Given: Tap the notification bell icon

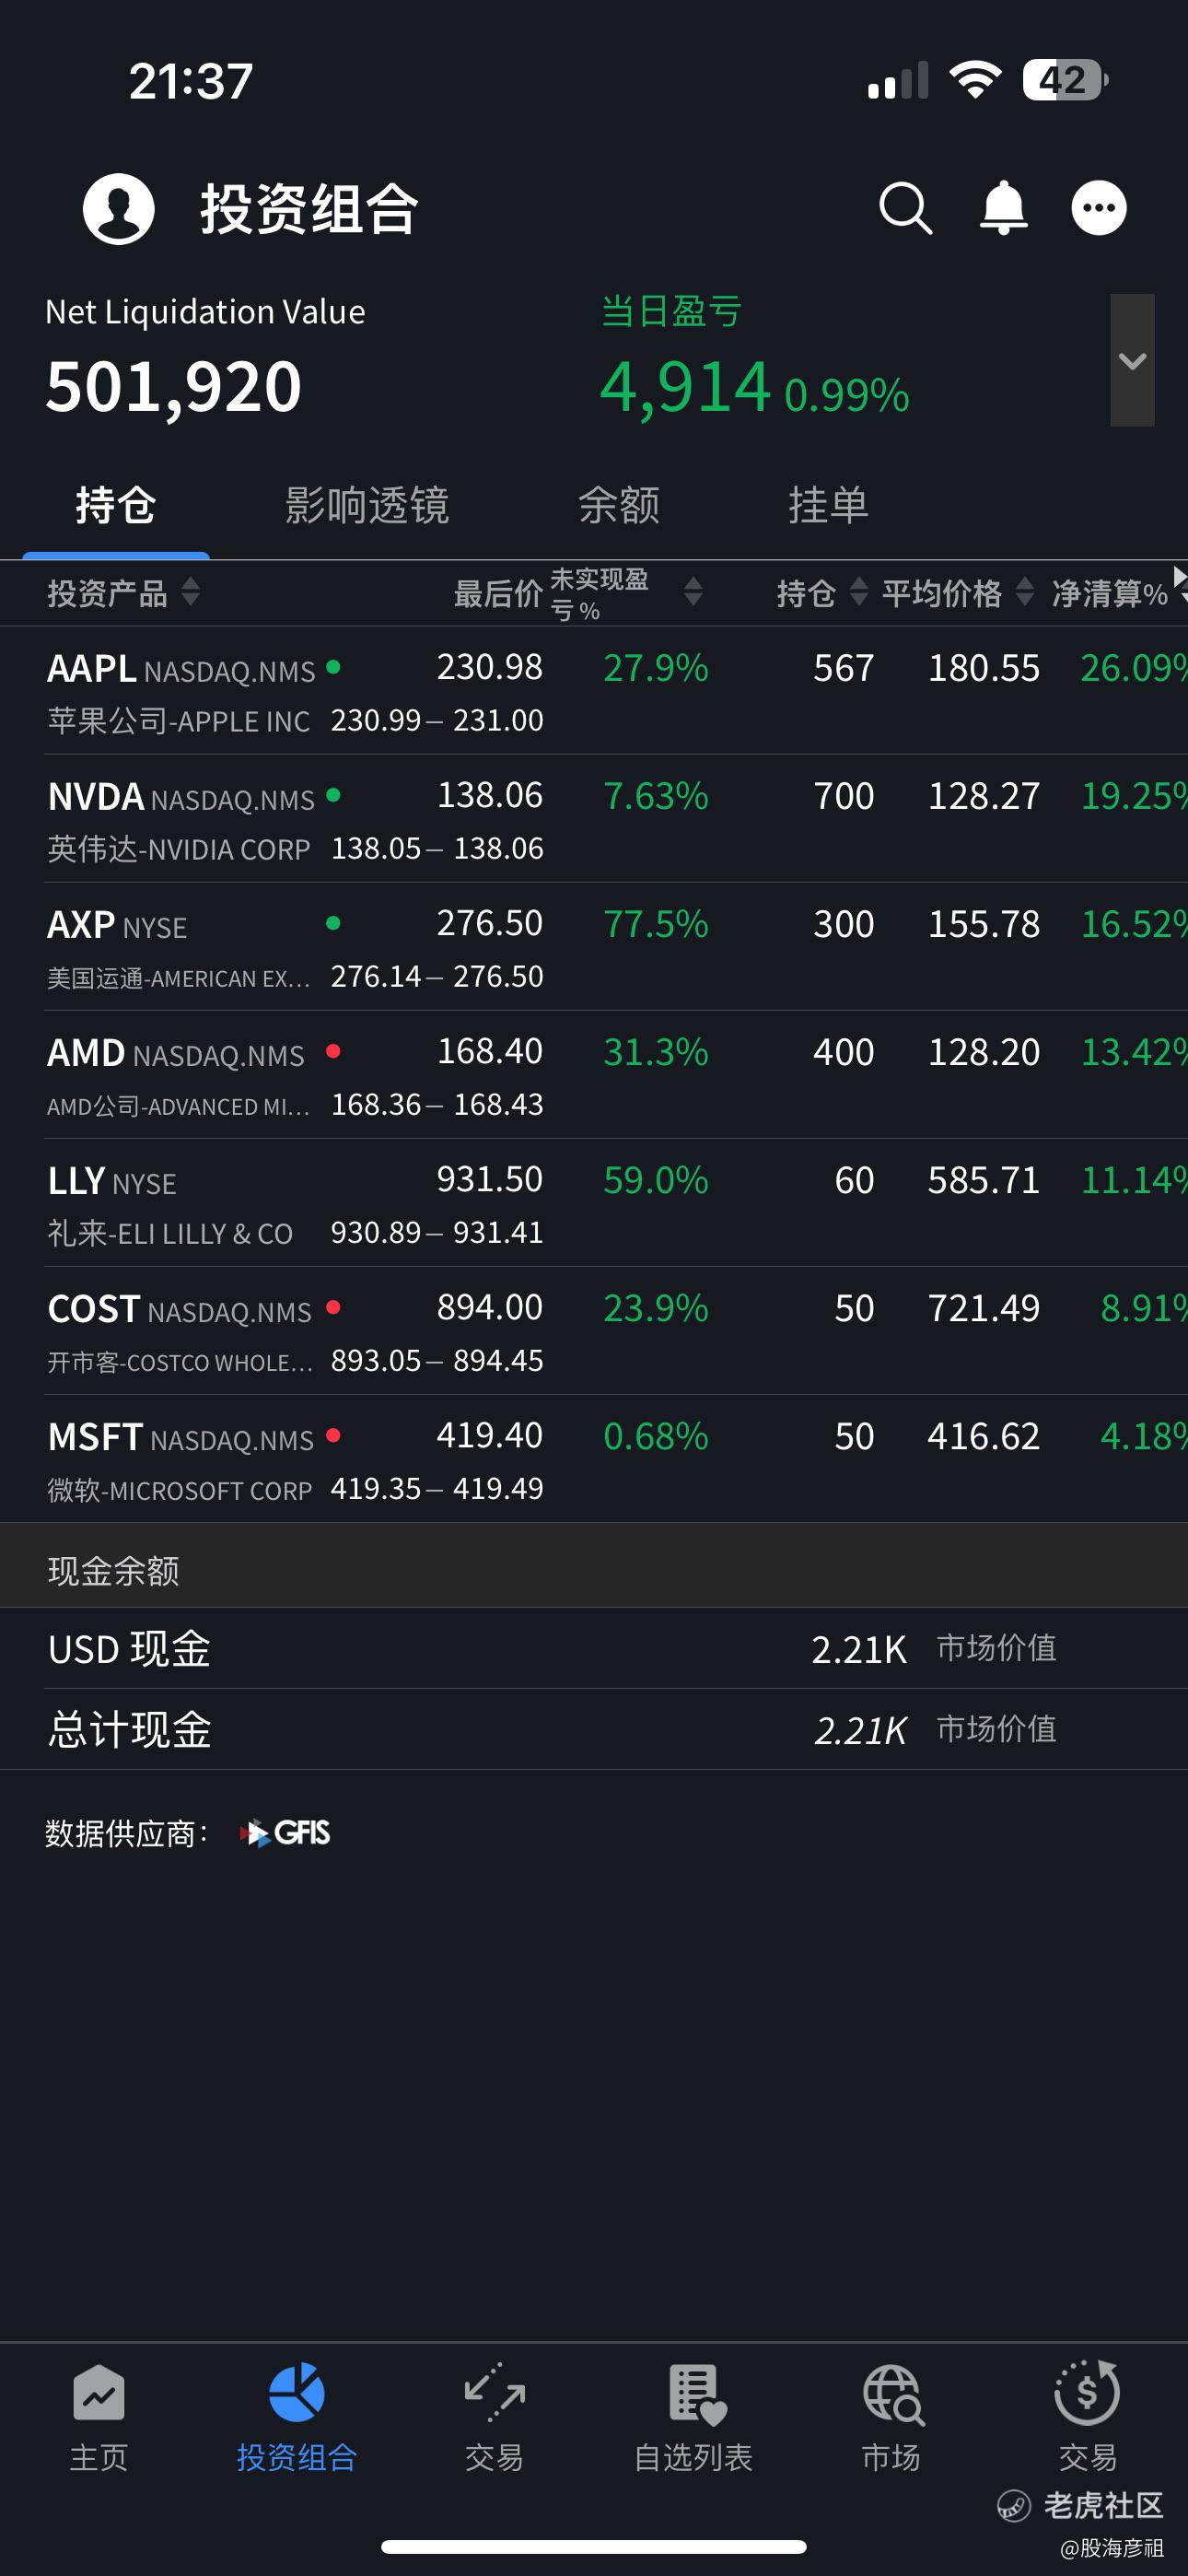Looking at the screenshot, I should [x=1003, y=209].
